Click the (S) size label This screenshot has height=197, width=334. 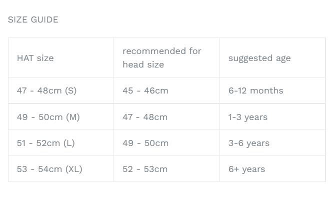[70, 90]
